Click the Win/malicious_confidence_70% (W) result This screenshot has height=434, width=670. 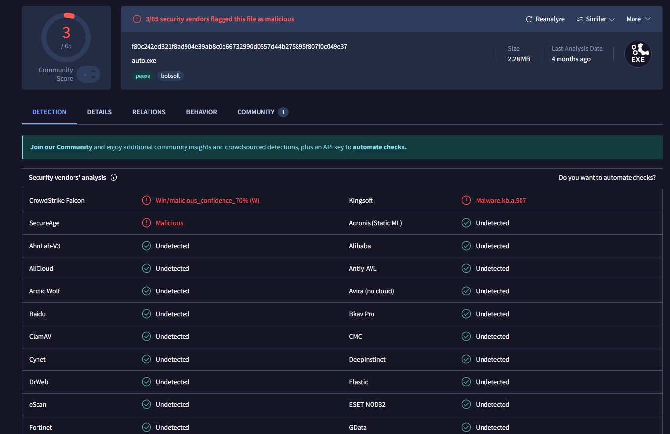208,200
